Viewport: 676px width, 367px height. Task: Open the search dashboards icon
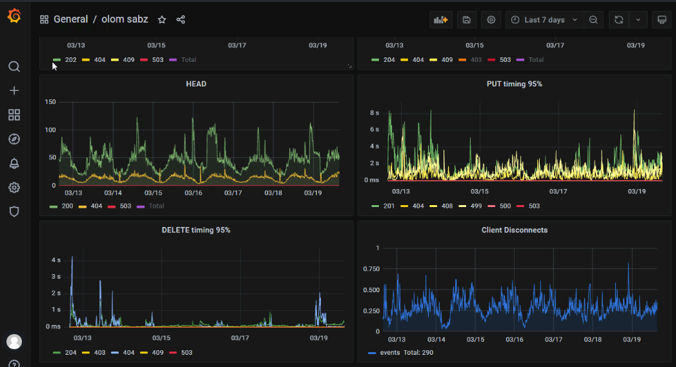pyautogui.click(x=14, y=67)
